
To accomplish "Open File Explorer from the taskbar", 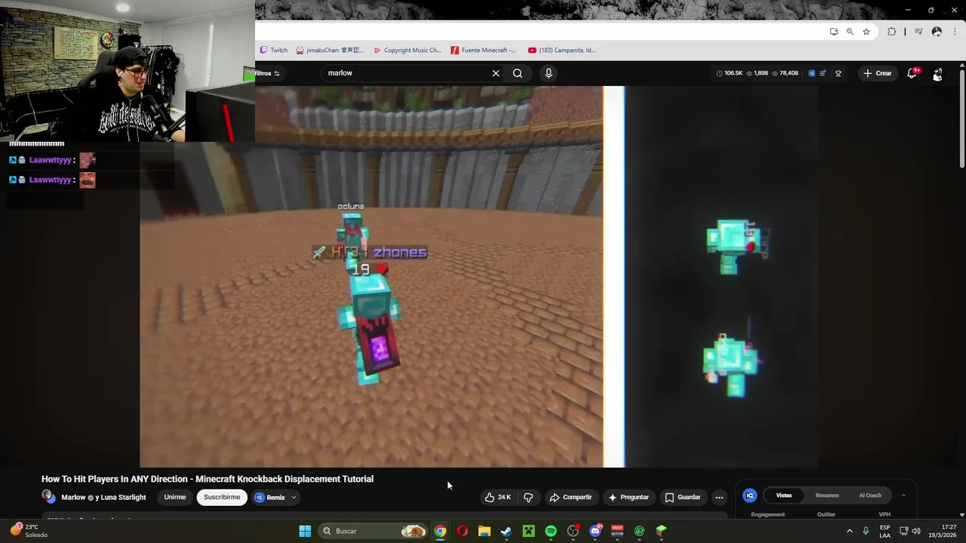I will pyautogui.click(x=485, y=531).
